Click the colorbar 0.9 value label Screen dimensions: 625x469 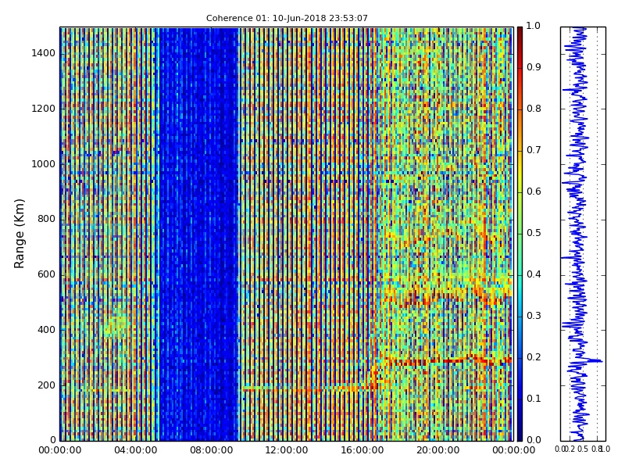(x=534, y=67)
